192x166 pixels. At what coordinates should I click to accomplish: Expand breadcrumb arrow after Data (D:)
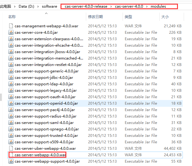coord(38,6)
